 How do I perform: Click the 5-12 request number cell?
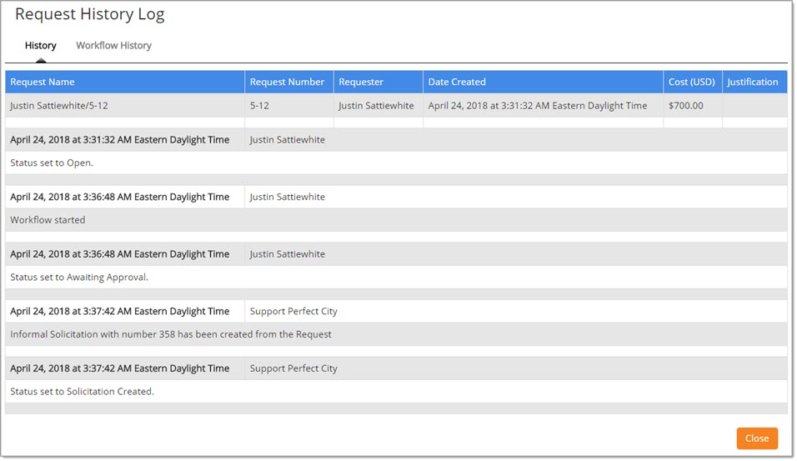258,106
